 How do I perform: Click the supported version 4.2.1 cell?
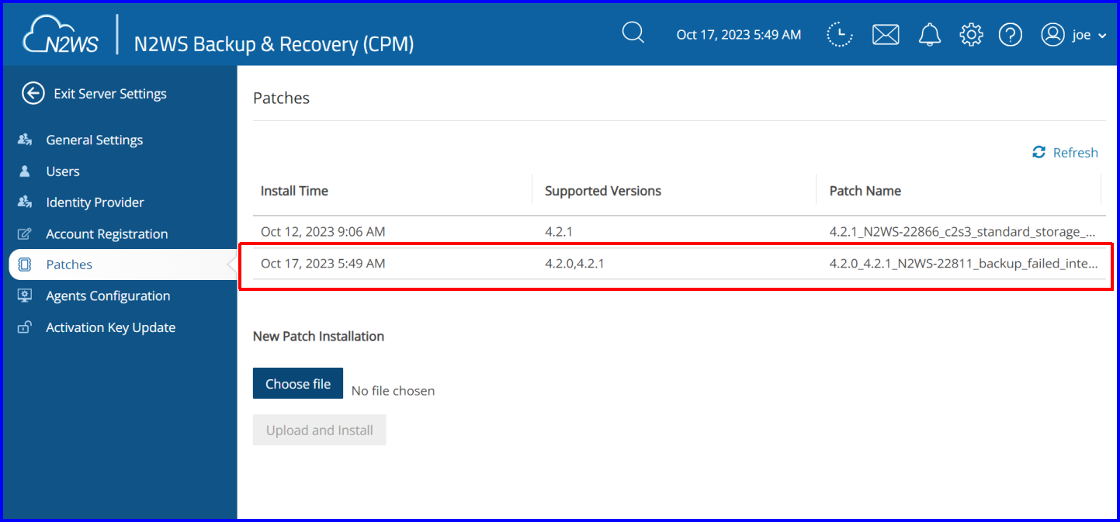pyautogui.click(x=558, y=232)
